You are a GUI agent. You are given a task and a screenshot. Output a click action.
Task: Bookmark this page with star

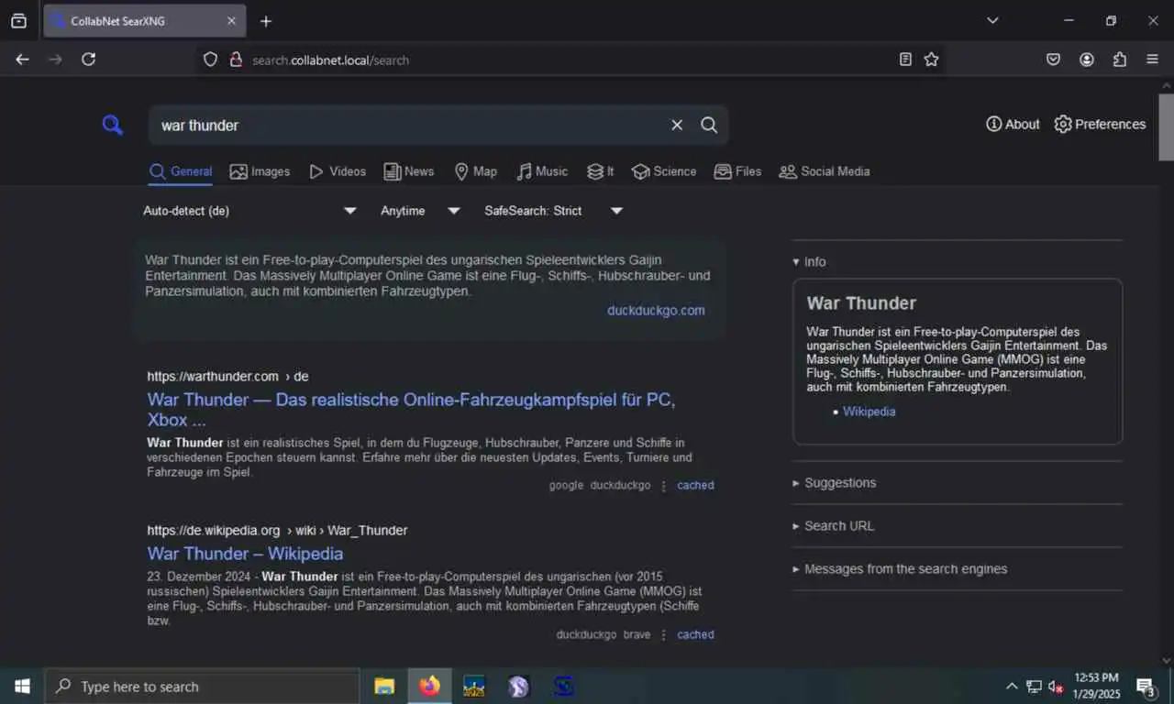(931, 60)
